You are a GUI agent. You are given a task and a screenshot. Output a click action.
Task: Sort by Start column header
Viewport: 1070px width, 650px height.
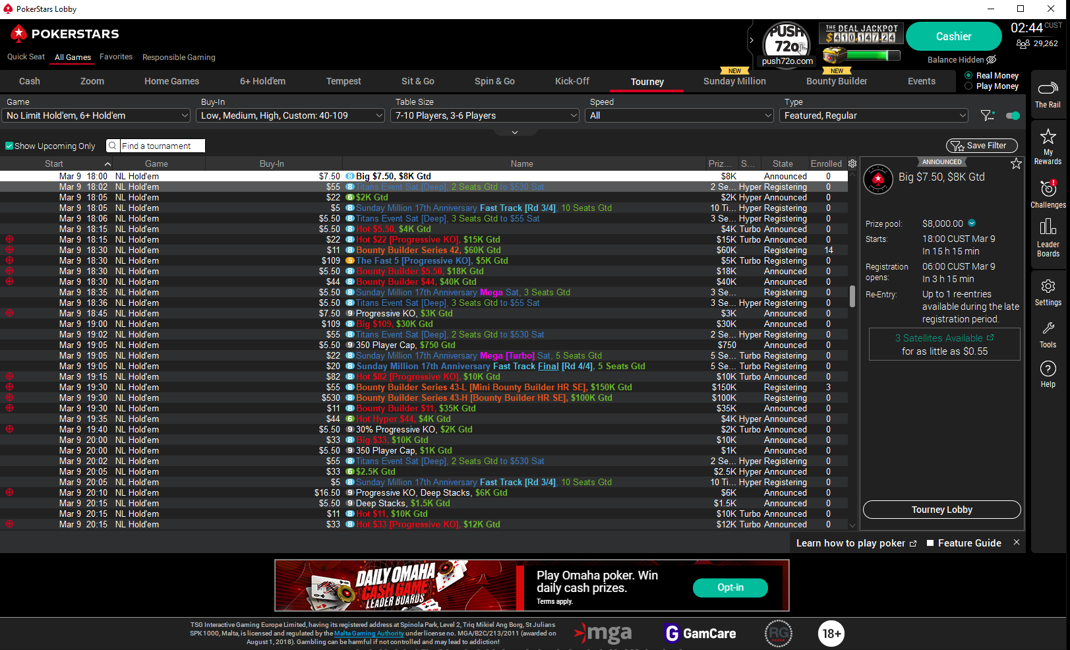pyautogui.click(x=54, y=163)
